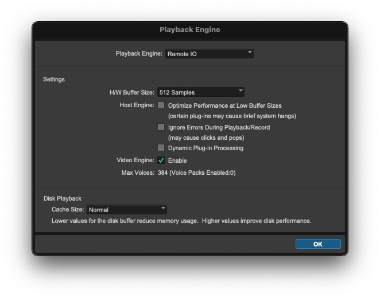
Task: Click the 'certain plug-ins may cause' warning note
Action: pyautogui.click(x=232, y=116)
